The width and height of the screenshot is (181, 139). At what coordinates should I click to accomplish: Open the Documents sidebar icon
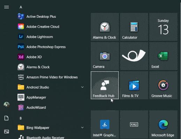[x=6, y=118]
